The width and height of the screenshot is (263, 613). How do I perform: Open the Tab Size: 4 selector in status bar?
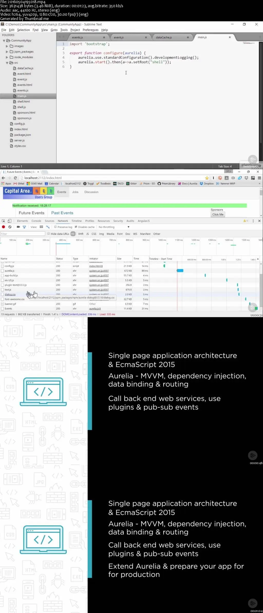(x=225, y=166)
